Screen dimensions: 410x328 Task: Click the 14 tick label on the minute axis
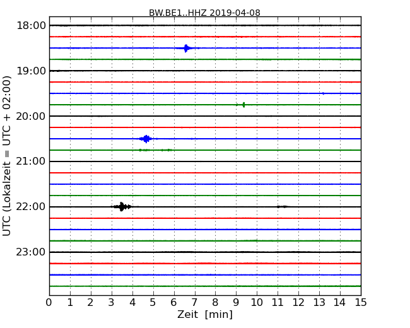[x=340, y=303]
